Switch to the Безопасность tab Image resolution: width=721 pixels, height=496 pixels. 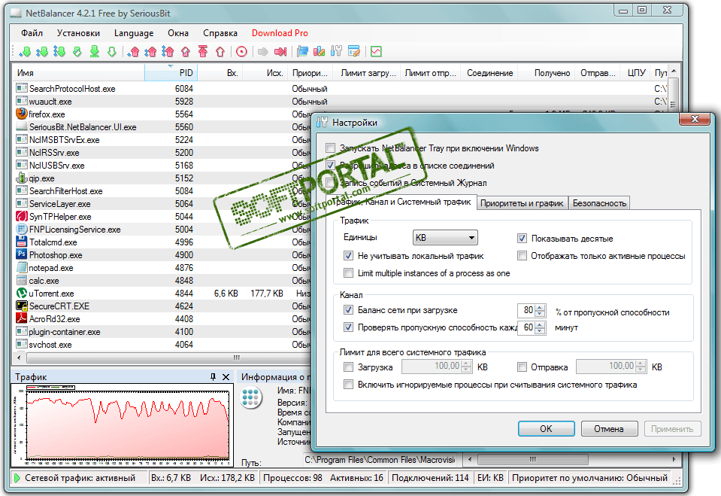tap(599, 203)
